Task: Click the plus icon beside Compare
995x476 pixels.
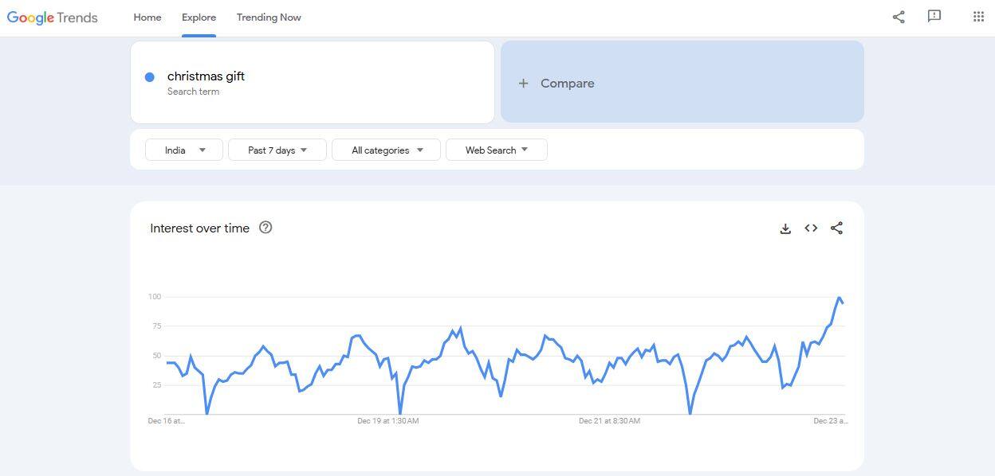Action: [523, 84]
